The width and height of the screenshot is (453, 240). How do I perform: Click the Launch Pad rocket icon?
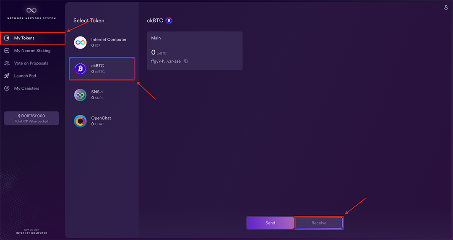[x=7, y=76]
